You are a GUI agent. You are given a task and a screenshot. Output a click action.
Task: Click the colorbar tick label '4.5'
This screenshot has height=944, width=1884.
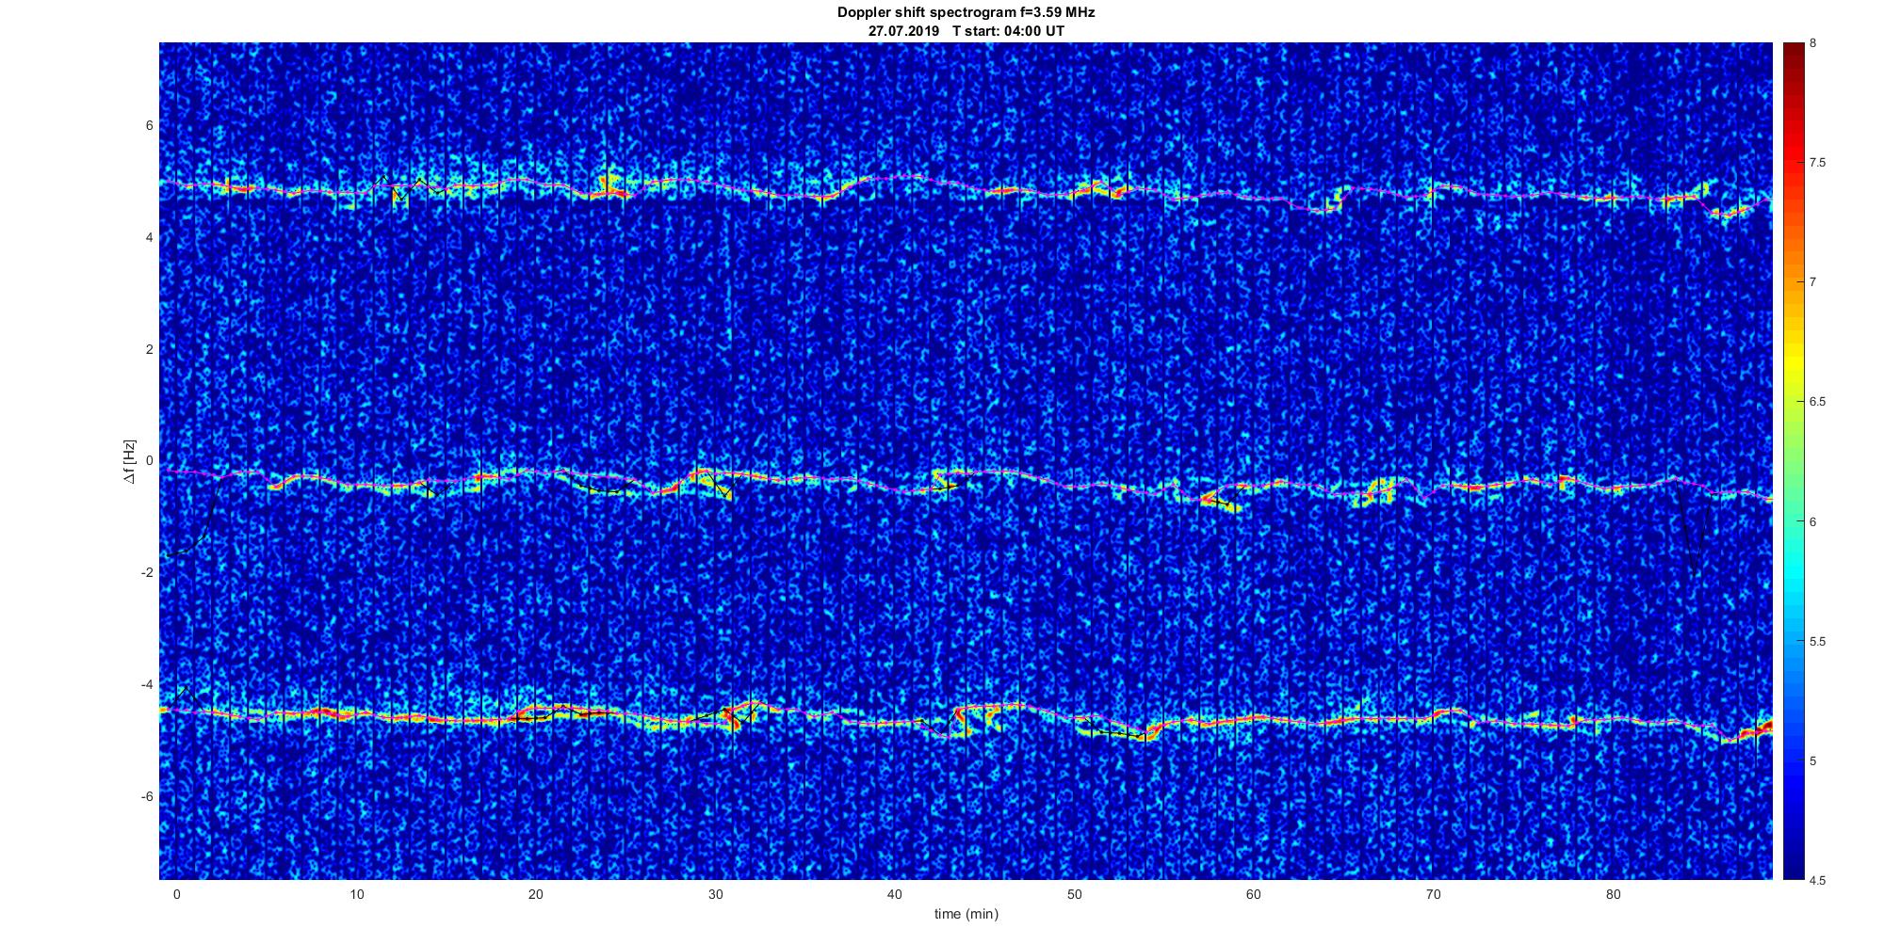pyautogui.click(x=1817, y=881)
